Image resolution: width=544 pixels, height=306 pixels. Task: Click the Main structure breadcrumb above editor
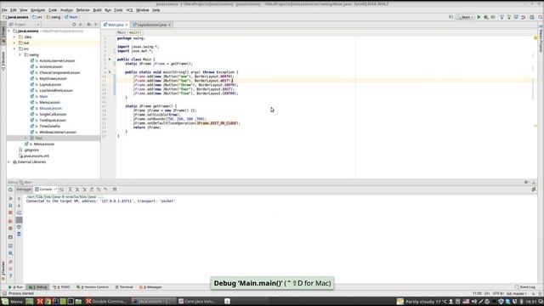click(122, 32)
